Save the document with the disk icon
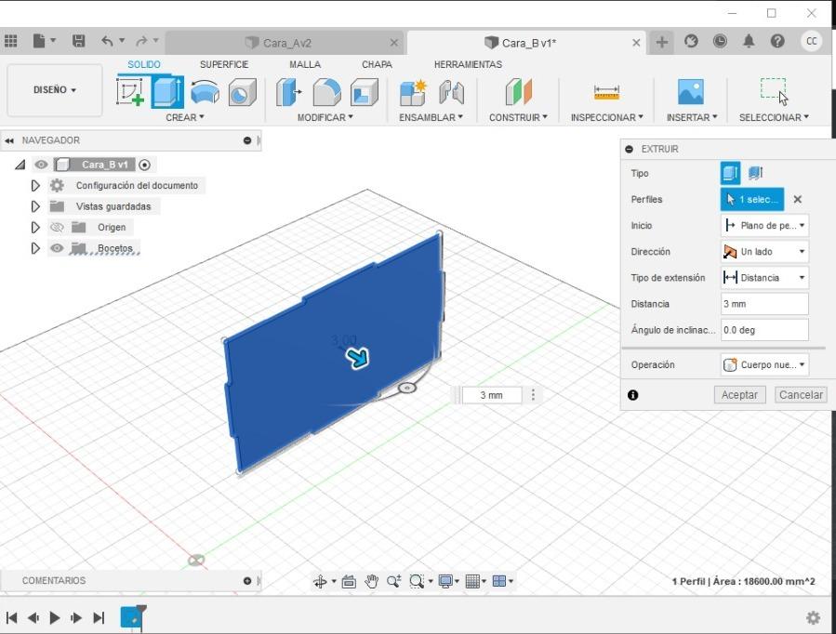 (78, 41)
